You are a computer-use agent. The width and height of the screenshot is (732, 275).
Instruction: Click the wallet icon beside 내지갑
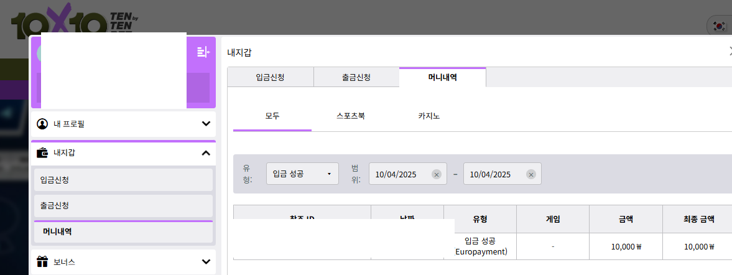tap(42, 152)
